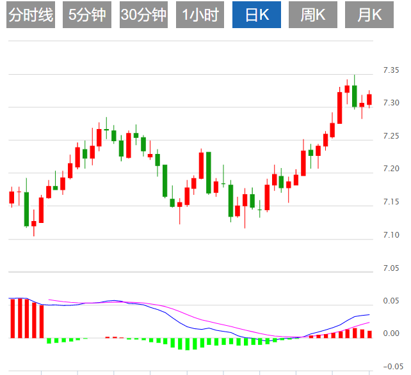This screenshot has width=411, height=375.
Task: Select the 日K daily candlestick tab
Action: pyautogui.click(x=257, y=15)
